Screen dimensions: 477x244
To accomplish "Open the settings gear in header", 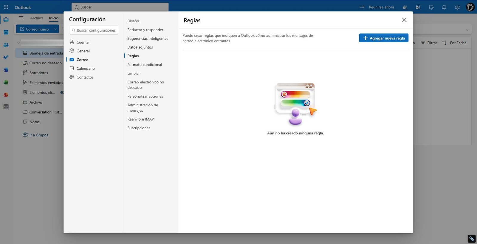I will [457, 7].
